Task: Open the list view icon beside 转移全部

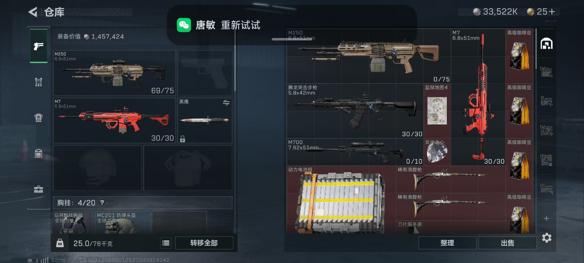Action: coord(166,243)
